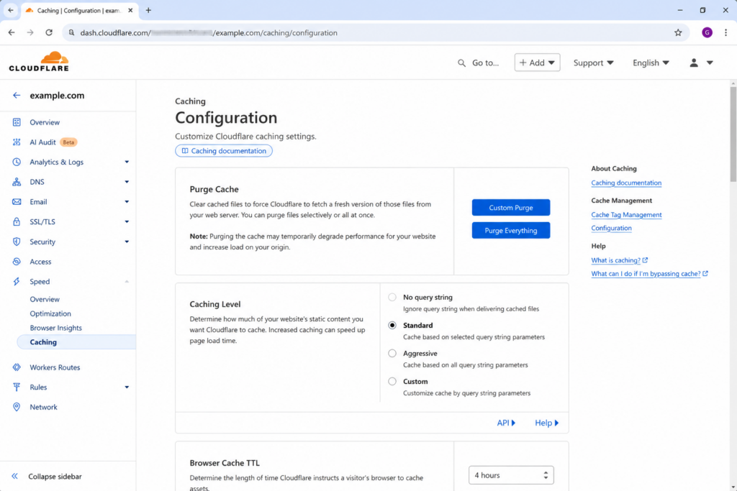Viewport: 737px width, 491px height.
Task: Click the Collapse sidebar double-chevron icon
Action: pyautogui.click(x=14, y=476)
